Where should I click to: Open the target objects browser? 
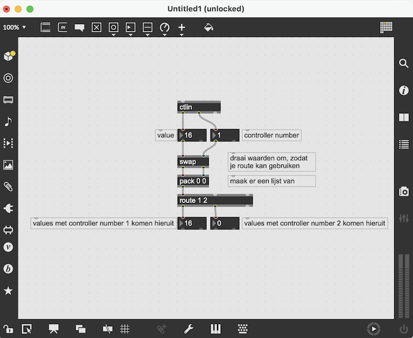8,78
